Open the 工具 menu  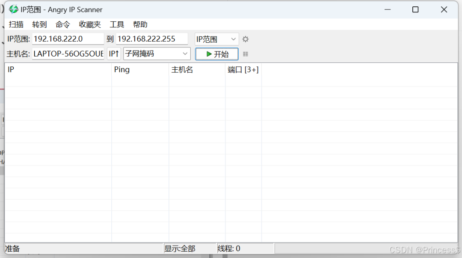(x=117, y=24)
